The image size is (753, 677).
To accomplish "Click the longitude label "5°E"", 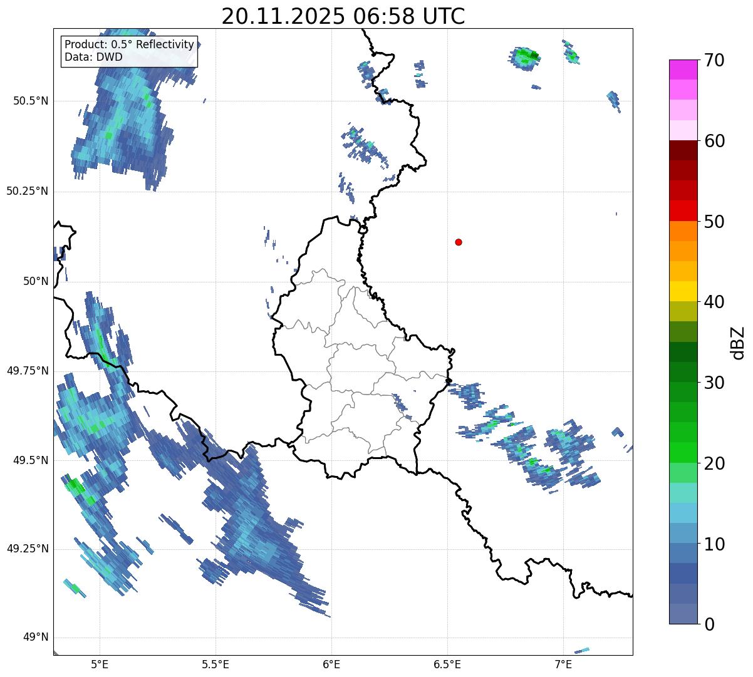I will [x=100, y=664].
